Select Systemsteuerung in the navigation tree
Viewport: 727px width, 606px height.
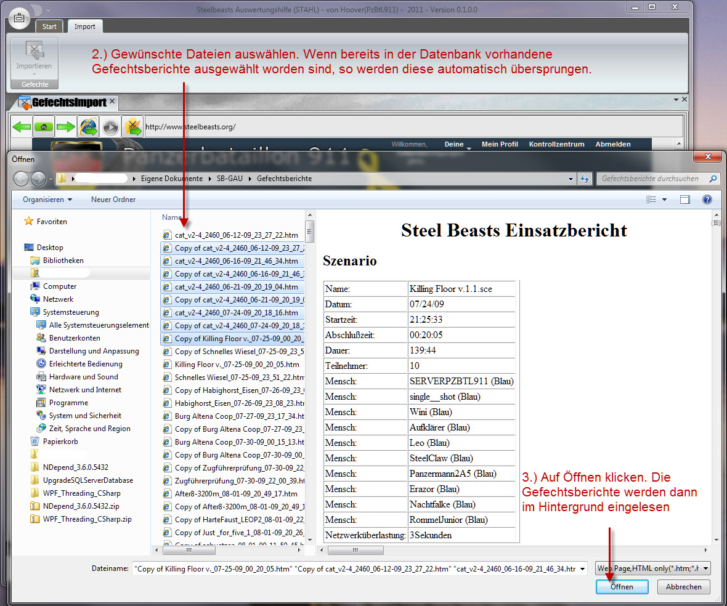point(70,312)
